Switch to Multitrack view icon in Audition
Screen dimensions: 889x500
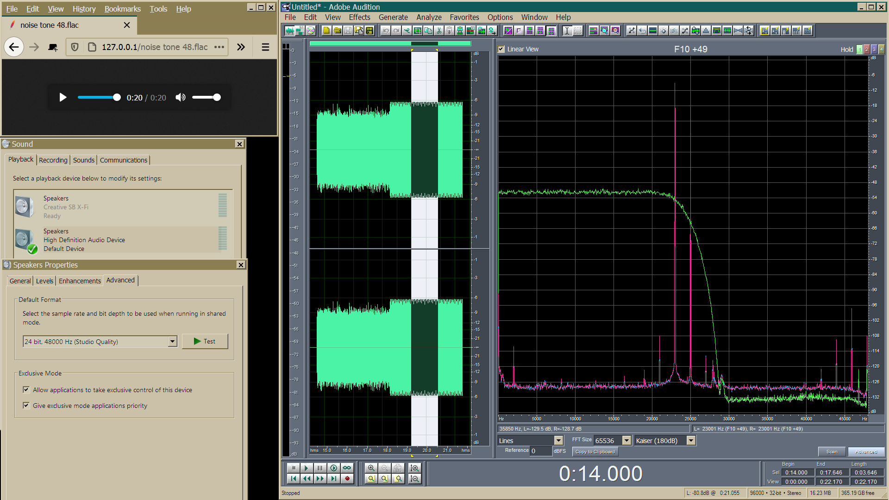pyautogui.click(x=300, y=31)
